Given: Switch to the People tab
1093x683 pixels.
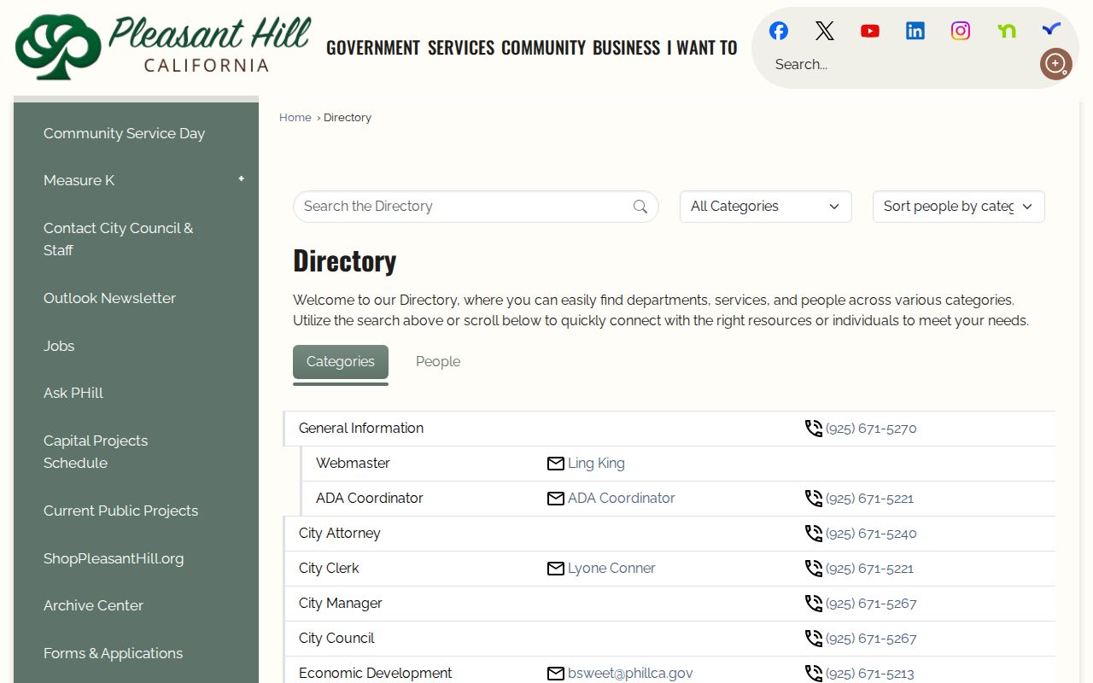Looking at the screenshot, I should pyautogui.click(x=438, y=362).
